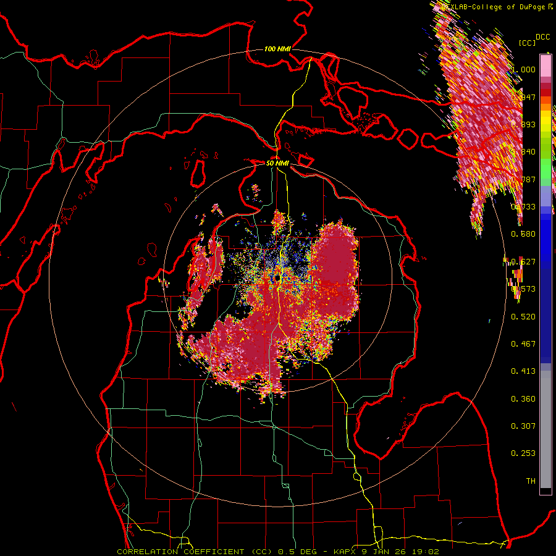Click the gray lower section of color bar

(x=545, y=432)
